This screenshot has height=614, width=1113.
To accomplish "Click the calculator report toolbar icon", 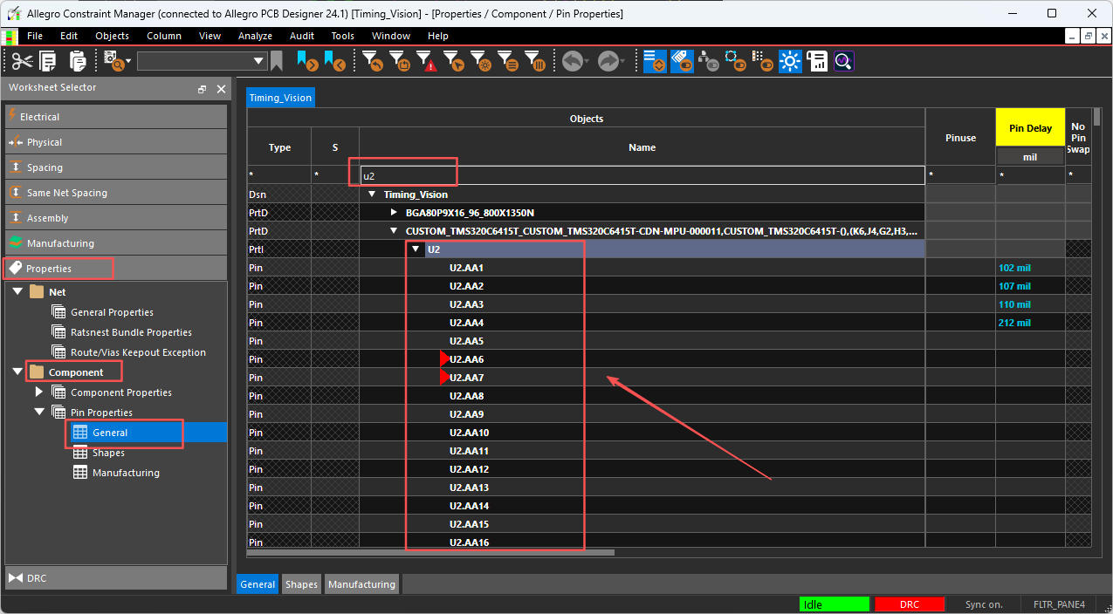I will [817, 61].
